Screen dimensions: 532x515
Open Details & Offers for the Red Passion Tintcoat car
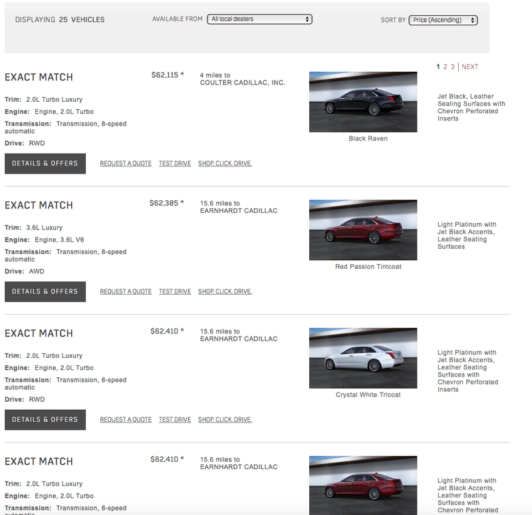tap(45, 291)
